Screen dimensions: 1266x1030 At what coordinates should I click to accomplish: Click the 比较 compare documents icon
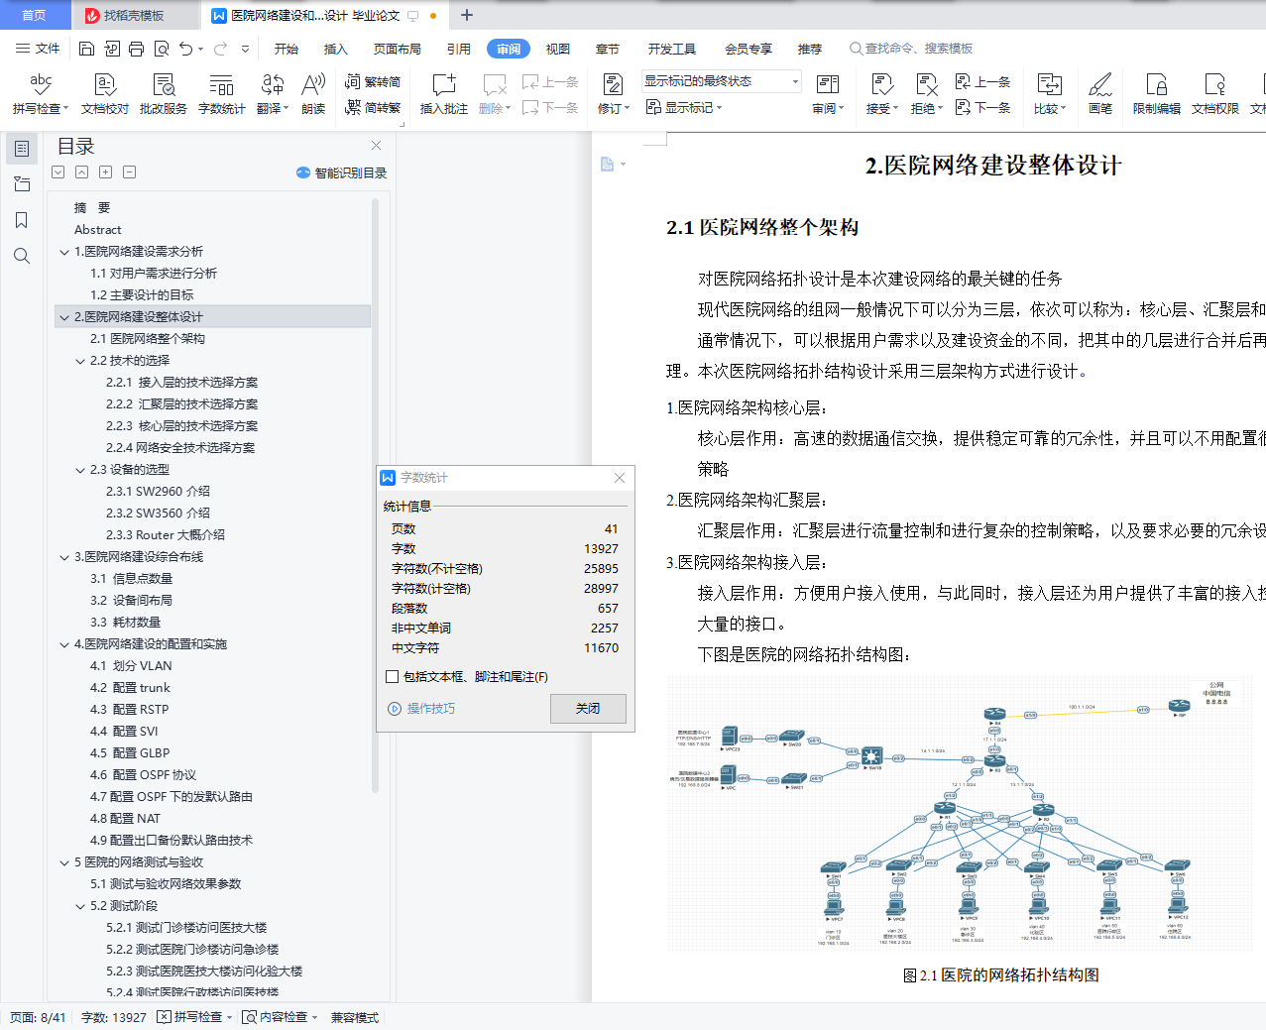[1049, 85]
